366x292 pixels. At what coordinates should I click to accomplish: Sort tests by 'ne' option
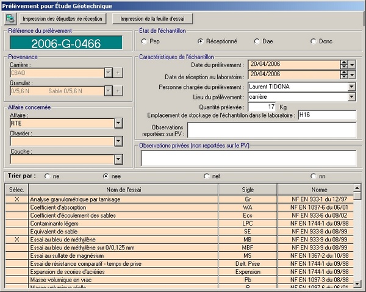(x=48, y=176)
